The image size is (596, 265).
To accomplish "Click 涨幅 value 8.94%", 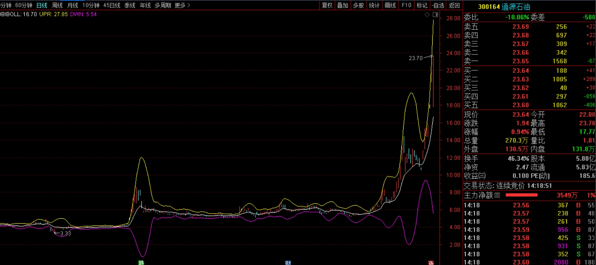I will coord(520,132).
